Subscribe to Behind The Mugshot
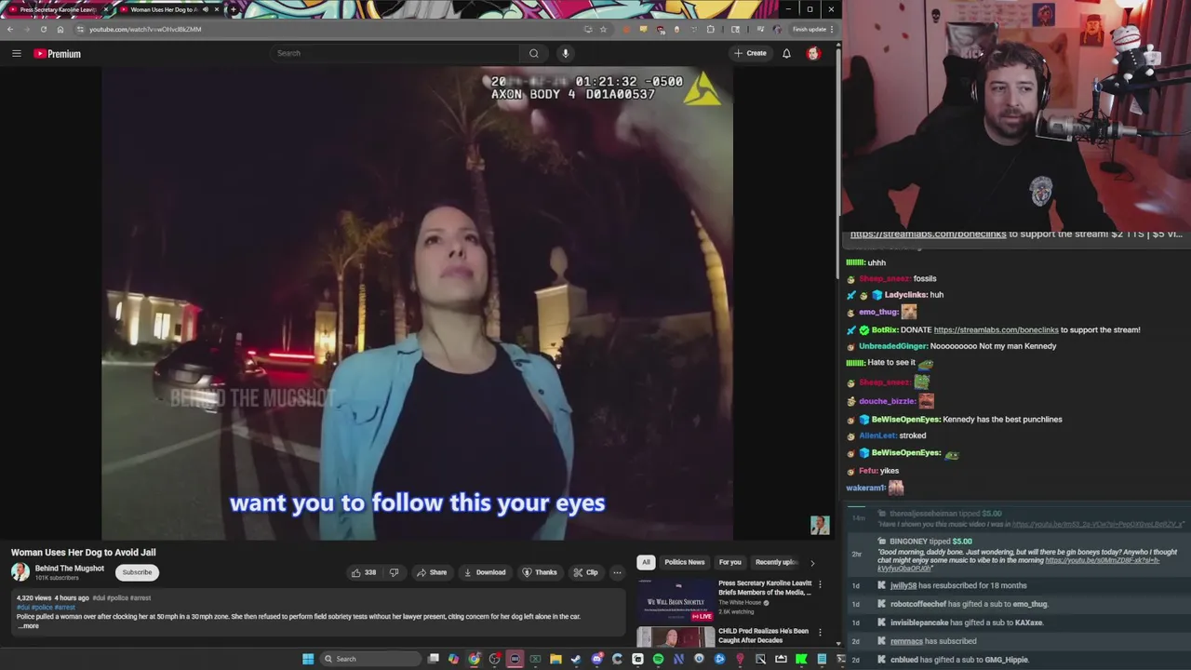 pyautogui.click(x=137, y=572)
